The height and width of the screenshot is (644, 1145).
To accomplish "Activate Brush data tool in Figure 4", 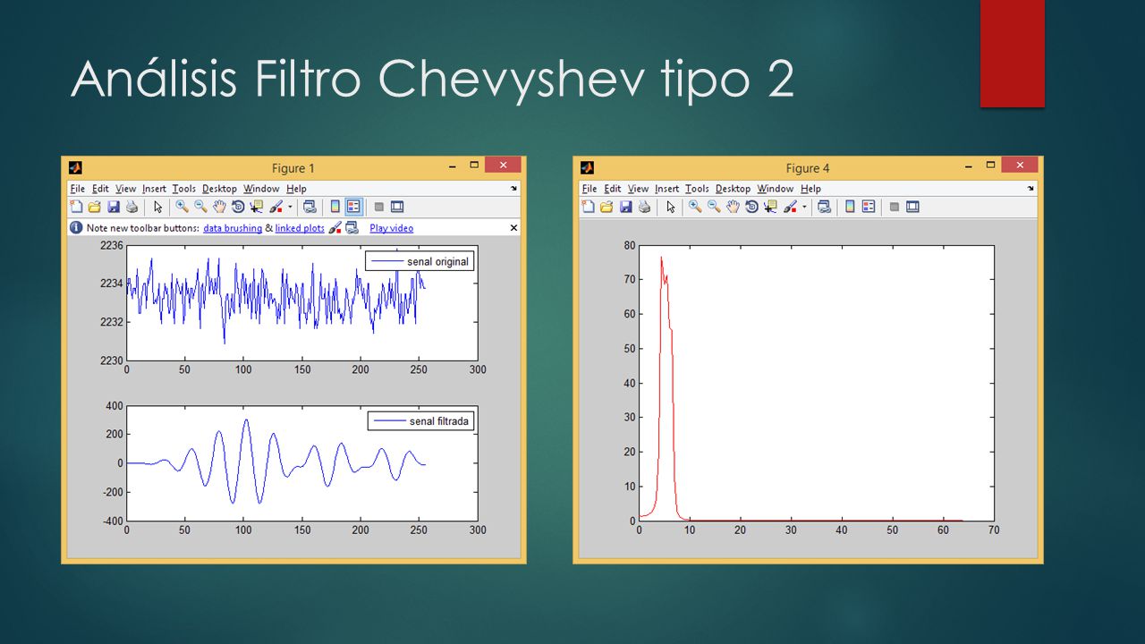I will tap(788, 207).
